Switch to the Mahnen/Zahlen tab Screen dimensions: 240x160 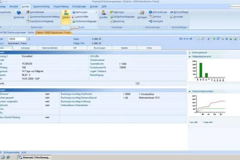coord(50,48)
